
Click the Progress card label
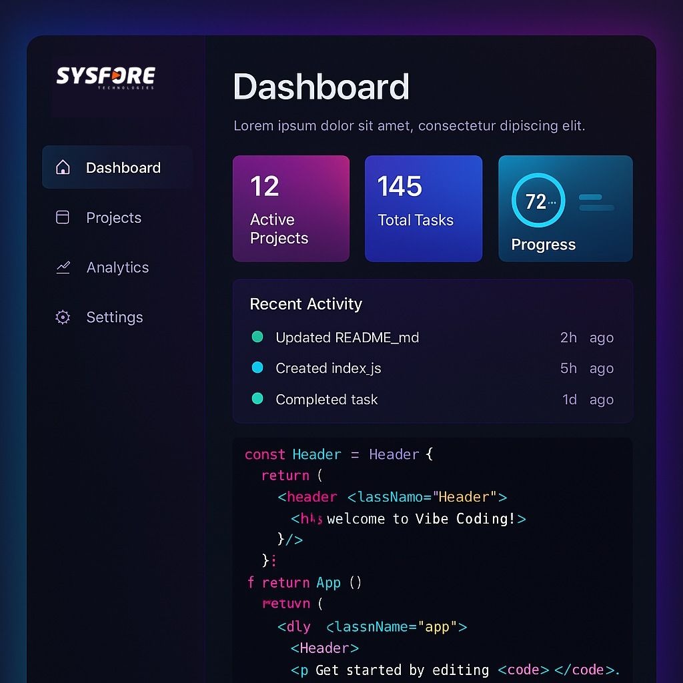542,244
